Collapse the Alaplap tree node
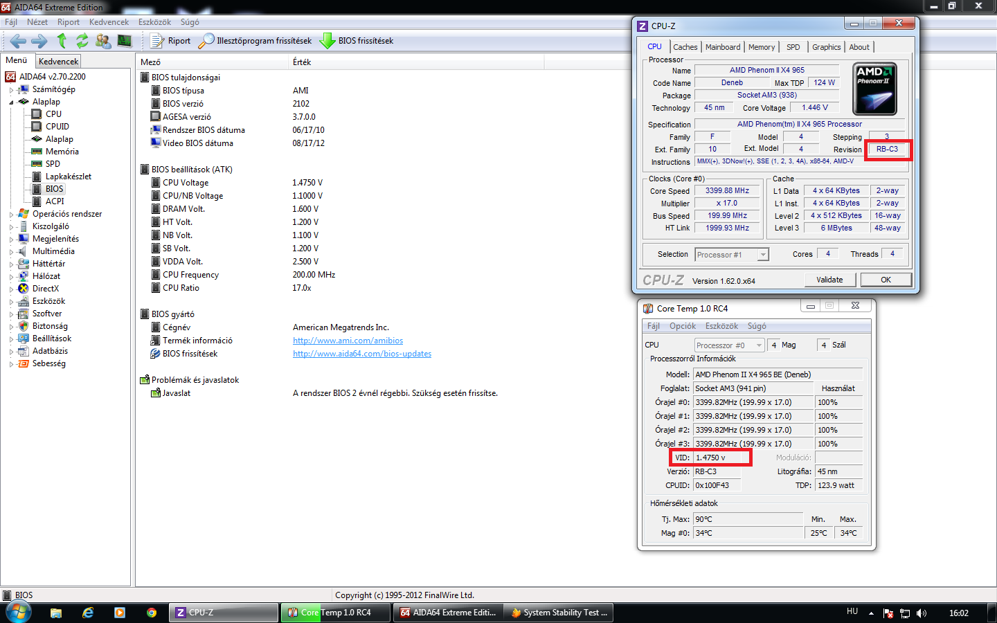The width and height of the screenshot is (997, 623). pyautogui.click(x=11, y=102)
